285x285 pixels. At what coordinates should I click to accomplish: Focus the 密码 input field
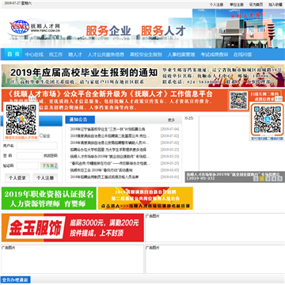pos(29,156)
